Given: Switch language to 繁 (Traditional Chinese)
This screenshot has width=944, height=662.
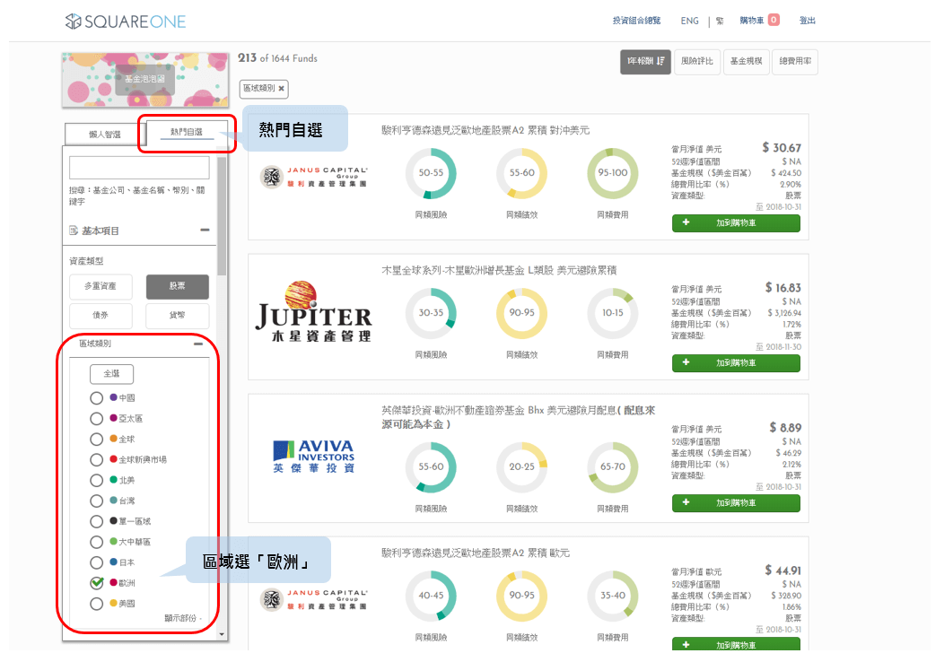Looking at the screenshot, I should click(x=720, y=21).
